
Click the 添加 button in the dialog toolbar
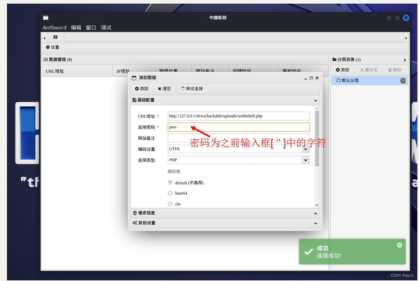[142, 89]
